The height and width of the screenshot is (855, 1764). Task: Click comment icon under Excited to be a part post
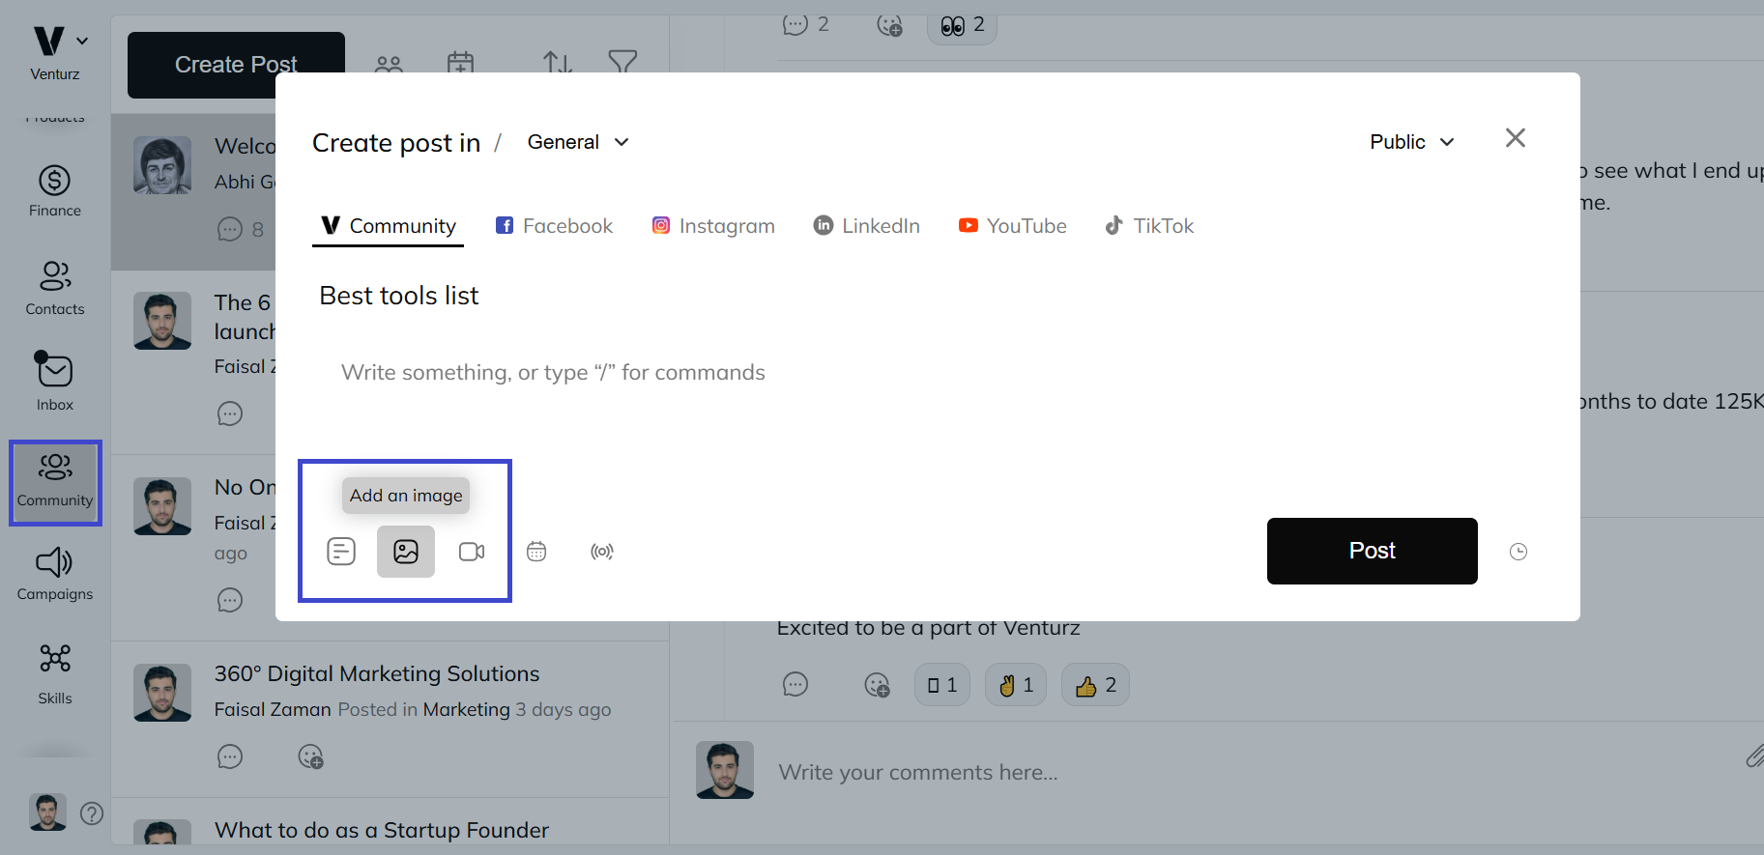point(795,685)
